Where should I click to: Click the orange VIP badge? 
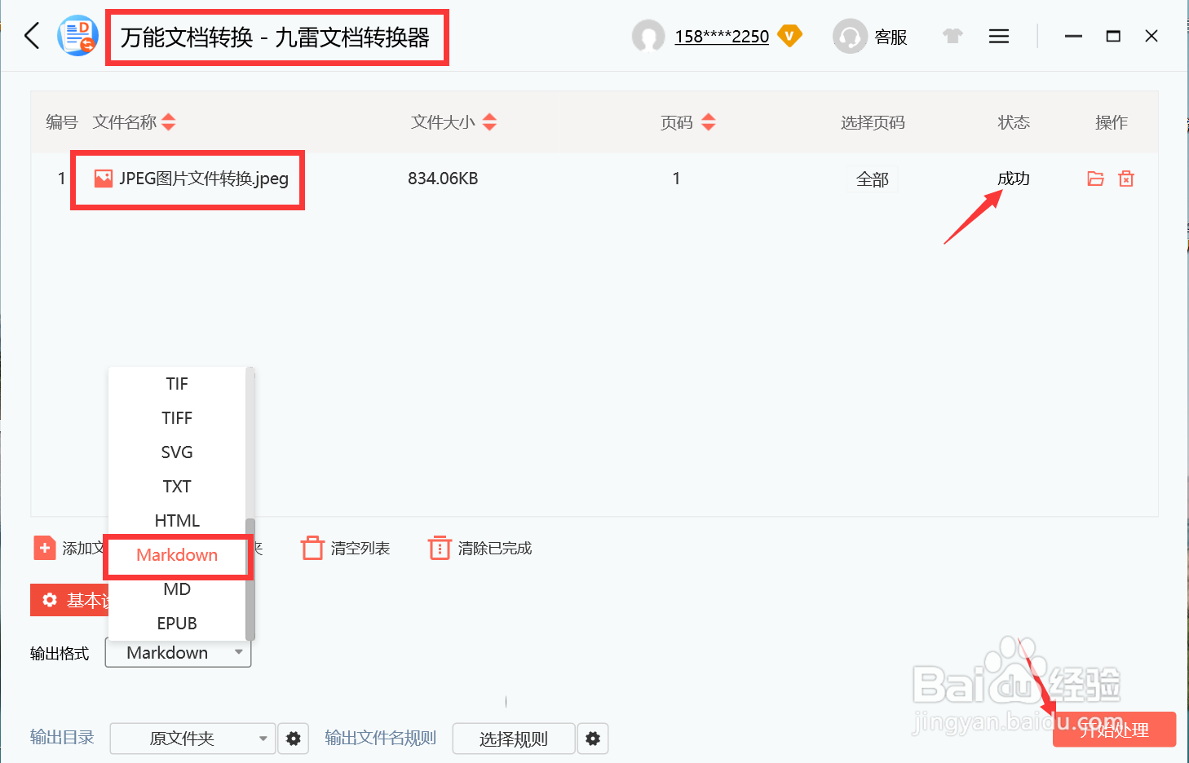[789, 36]
